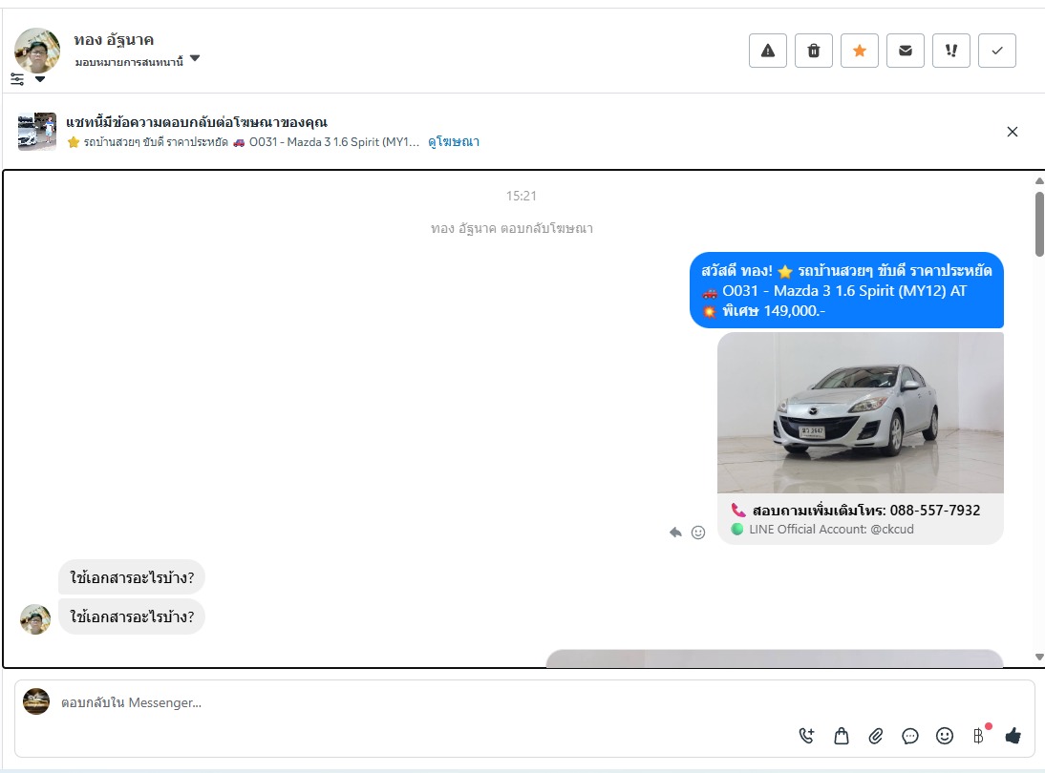Click the ทอง อัฐนาค name in header
Image resolution: width=1045 pixels, height=773 pixels.
pyautogui.click(x=114, y=41)
